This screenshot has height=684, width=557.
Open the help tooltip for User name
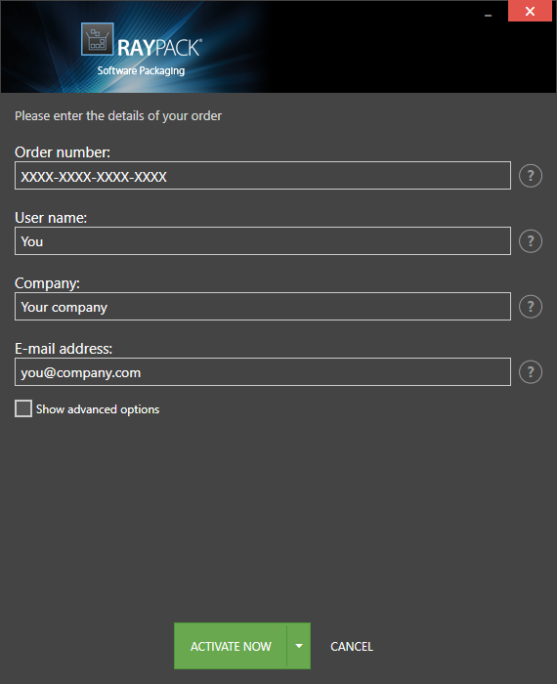(x=531, y=241)
